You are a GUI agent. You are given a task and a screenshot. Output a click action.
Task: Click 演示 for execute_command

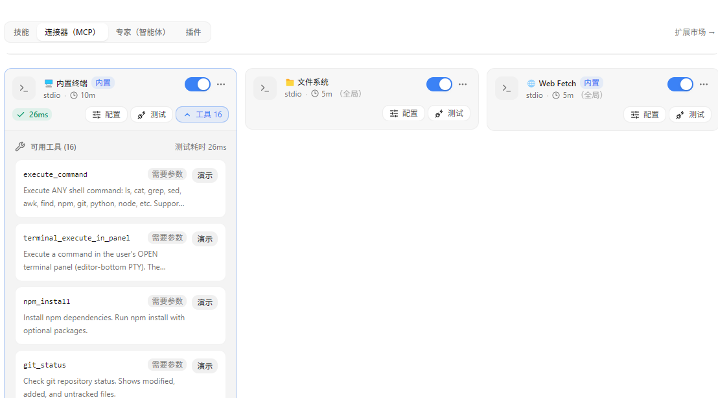click(x=205, y=176)
